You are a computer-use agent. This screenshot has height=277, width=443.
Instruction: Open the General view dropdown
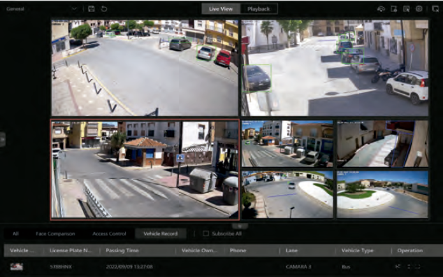tap(74, 9)
